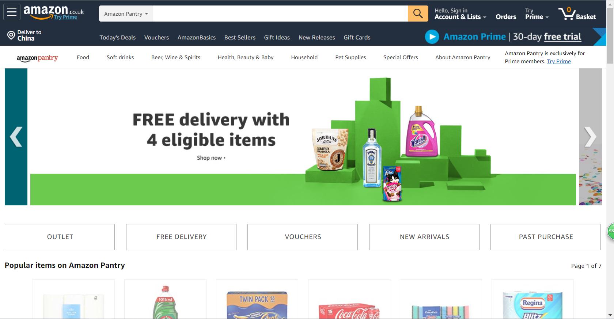Click the OUTLET button
614x319 pixels.
(x=60, y=237)
